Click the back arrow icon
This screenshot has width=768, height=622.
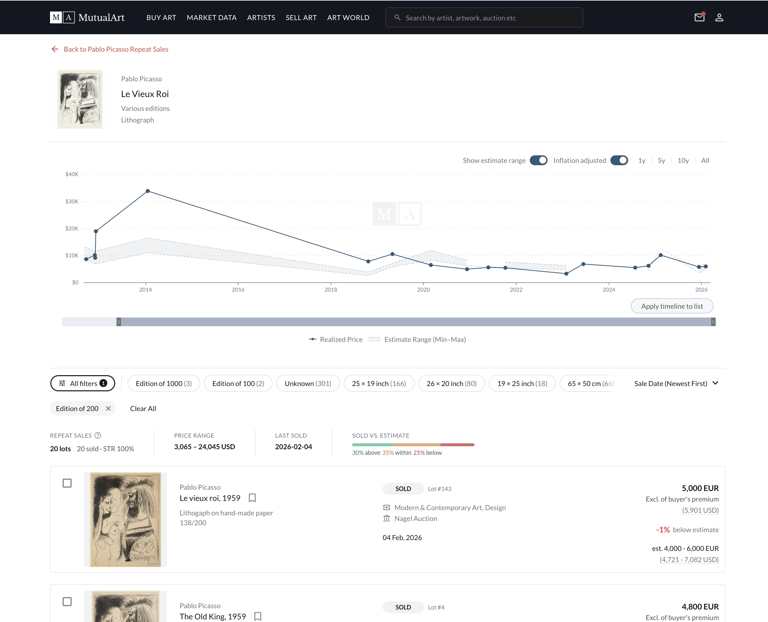[55, 49]
